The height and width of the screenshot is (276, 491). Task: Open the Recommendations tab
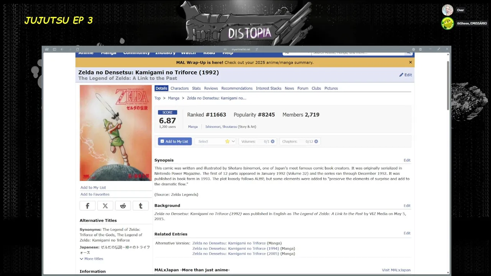(237, 88)
